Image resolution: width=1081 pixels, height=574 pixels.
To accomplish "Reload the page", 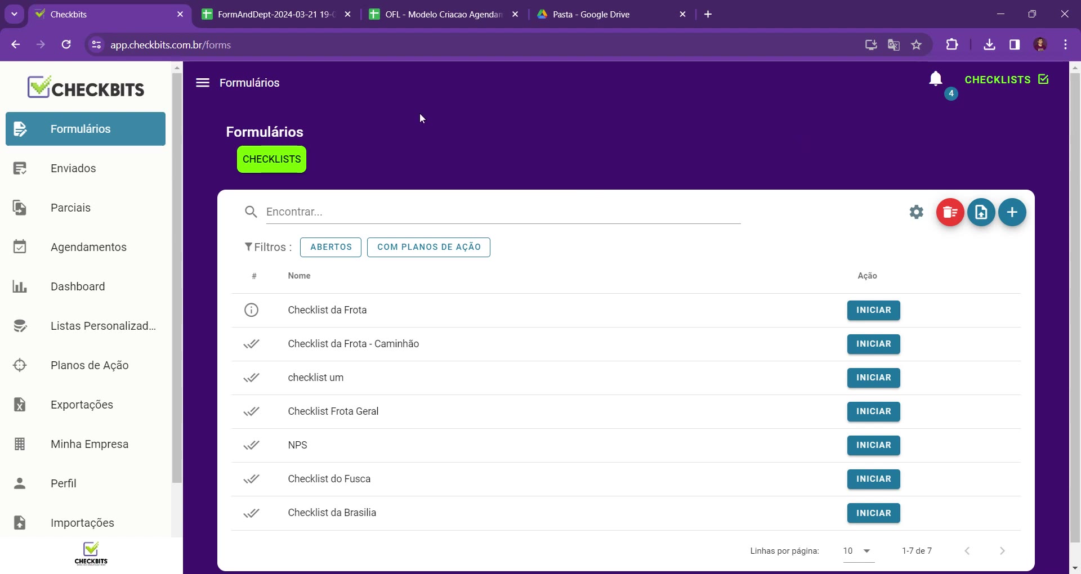I will click(66, 44).
